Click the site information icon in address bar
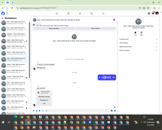The height and width of the screenshot is (130, 162). tap(17, 8)
